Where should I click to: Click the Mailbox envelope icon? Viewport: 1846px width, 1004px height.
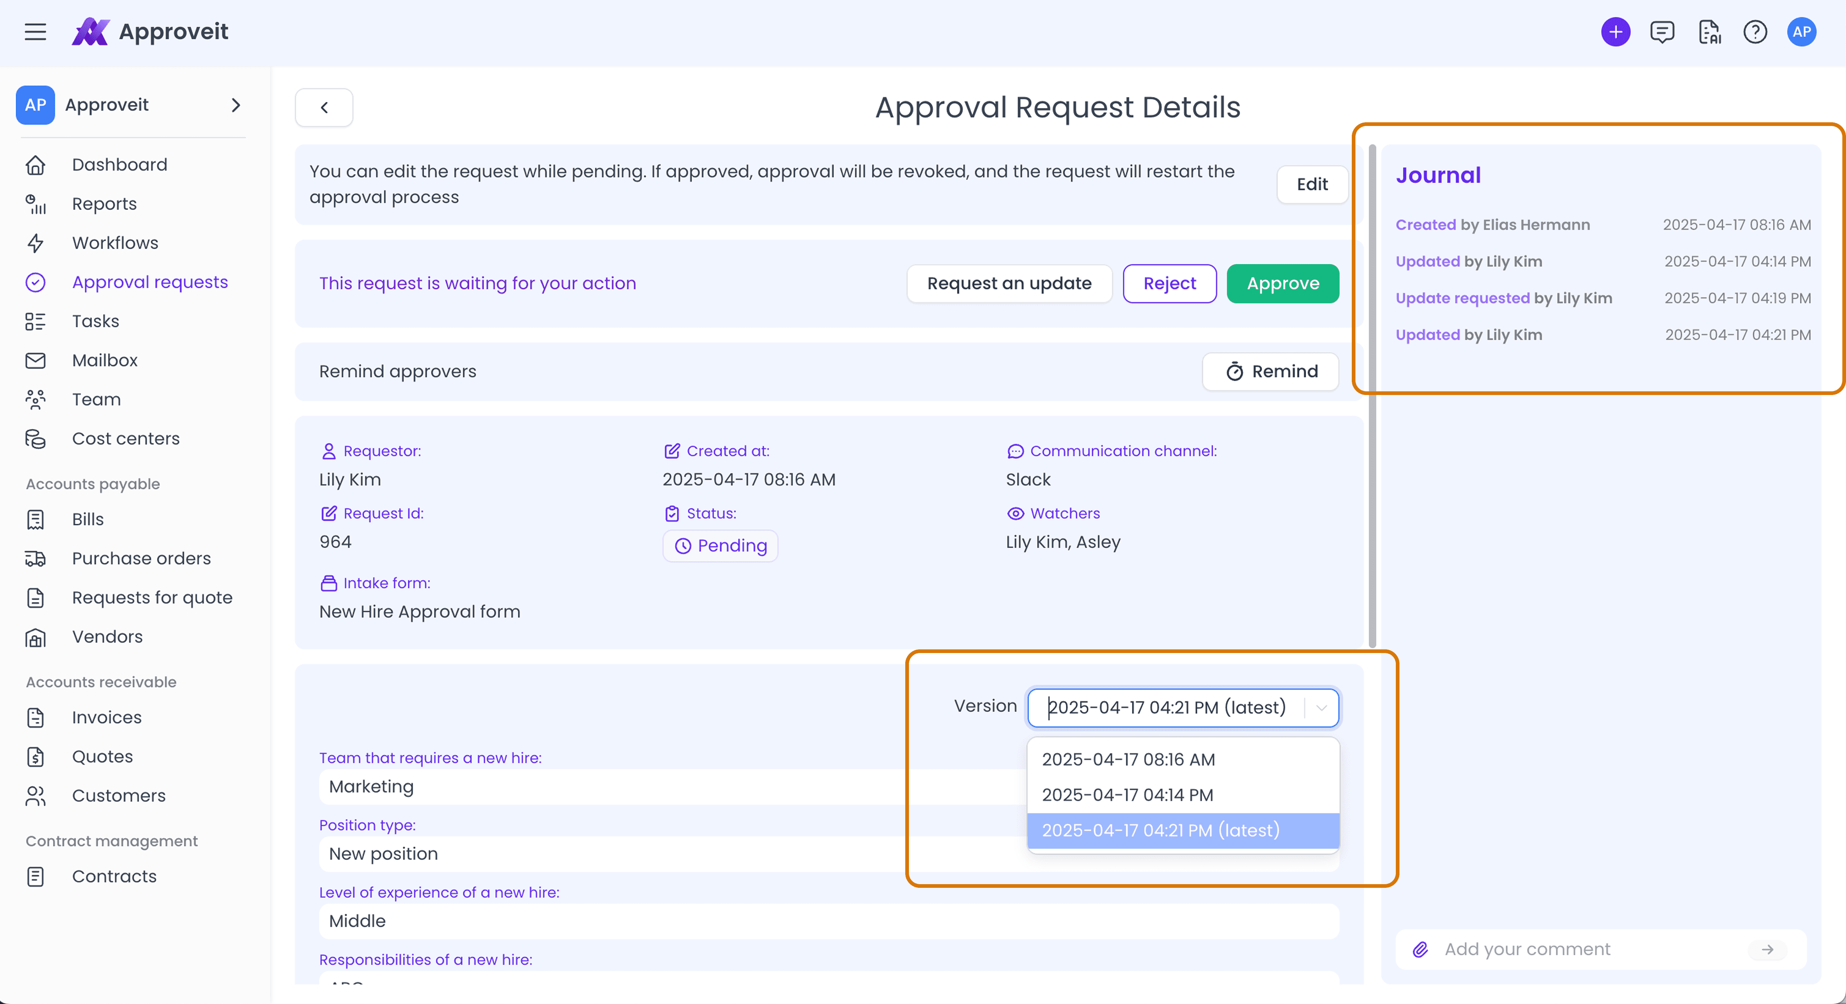point(35,360)
